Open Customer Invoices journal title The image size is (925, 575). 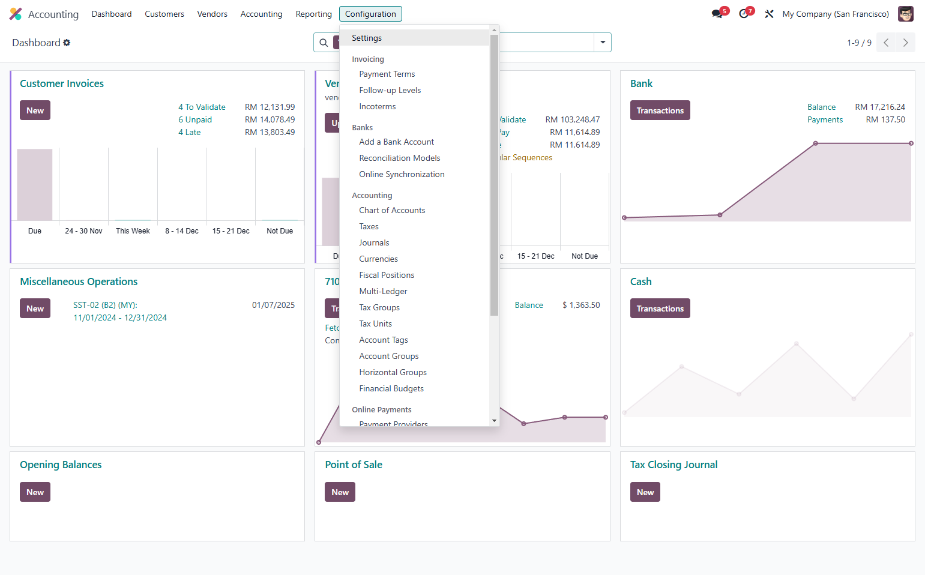(x=62, y=83)
